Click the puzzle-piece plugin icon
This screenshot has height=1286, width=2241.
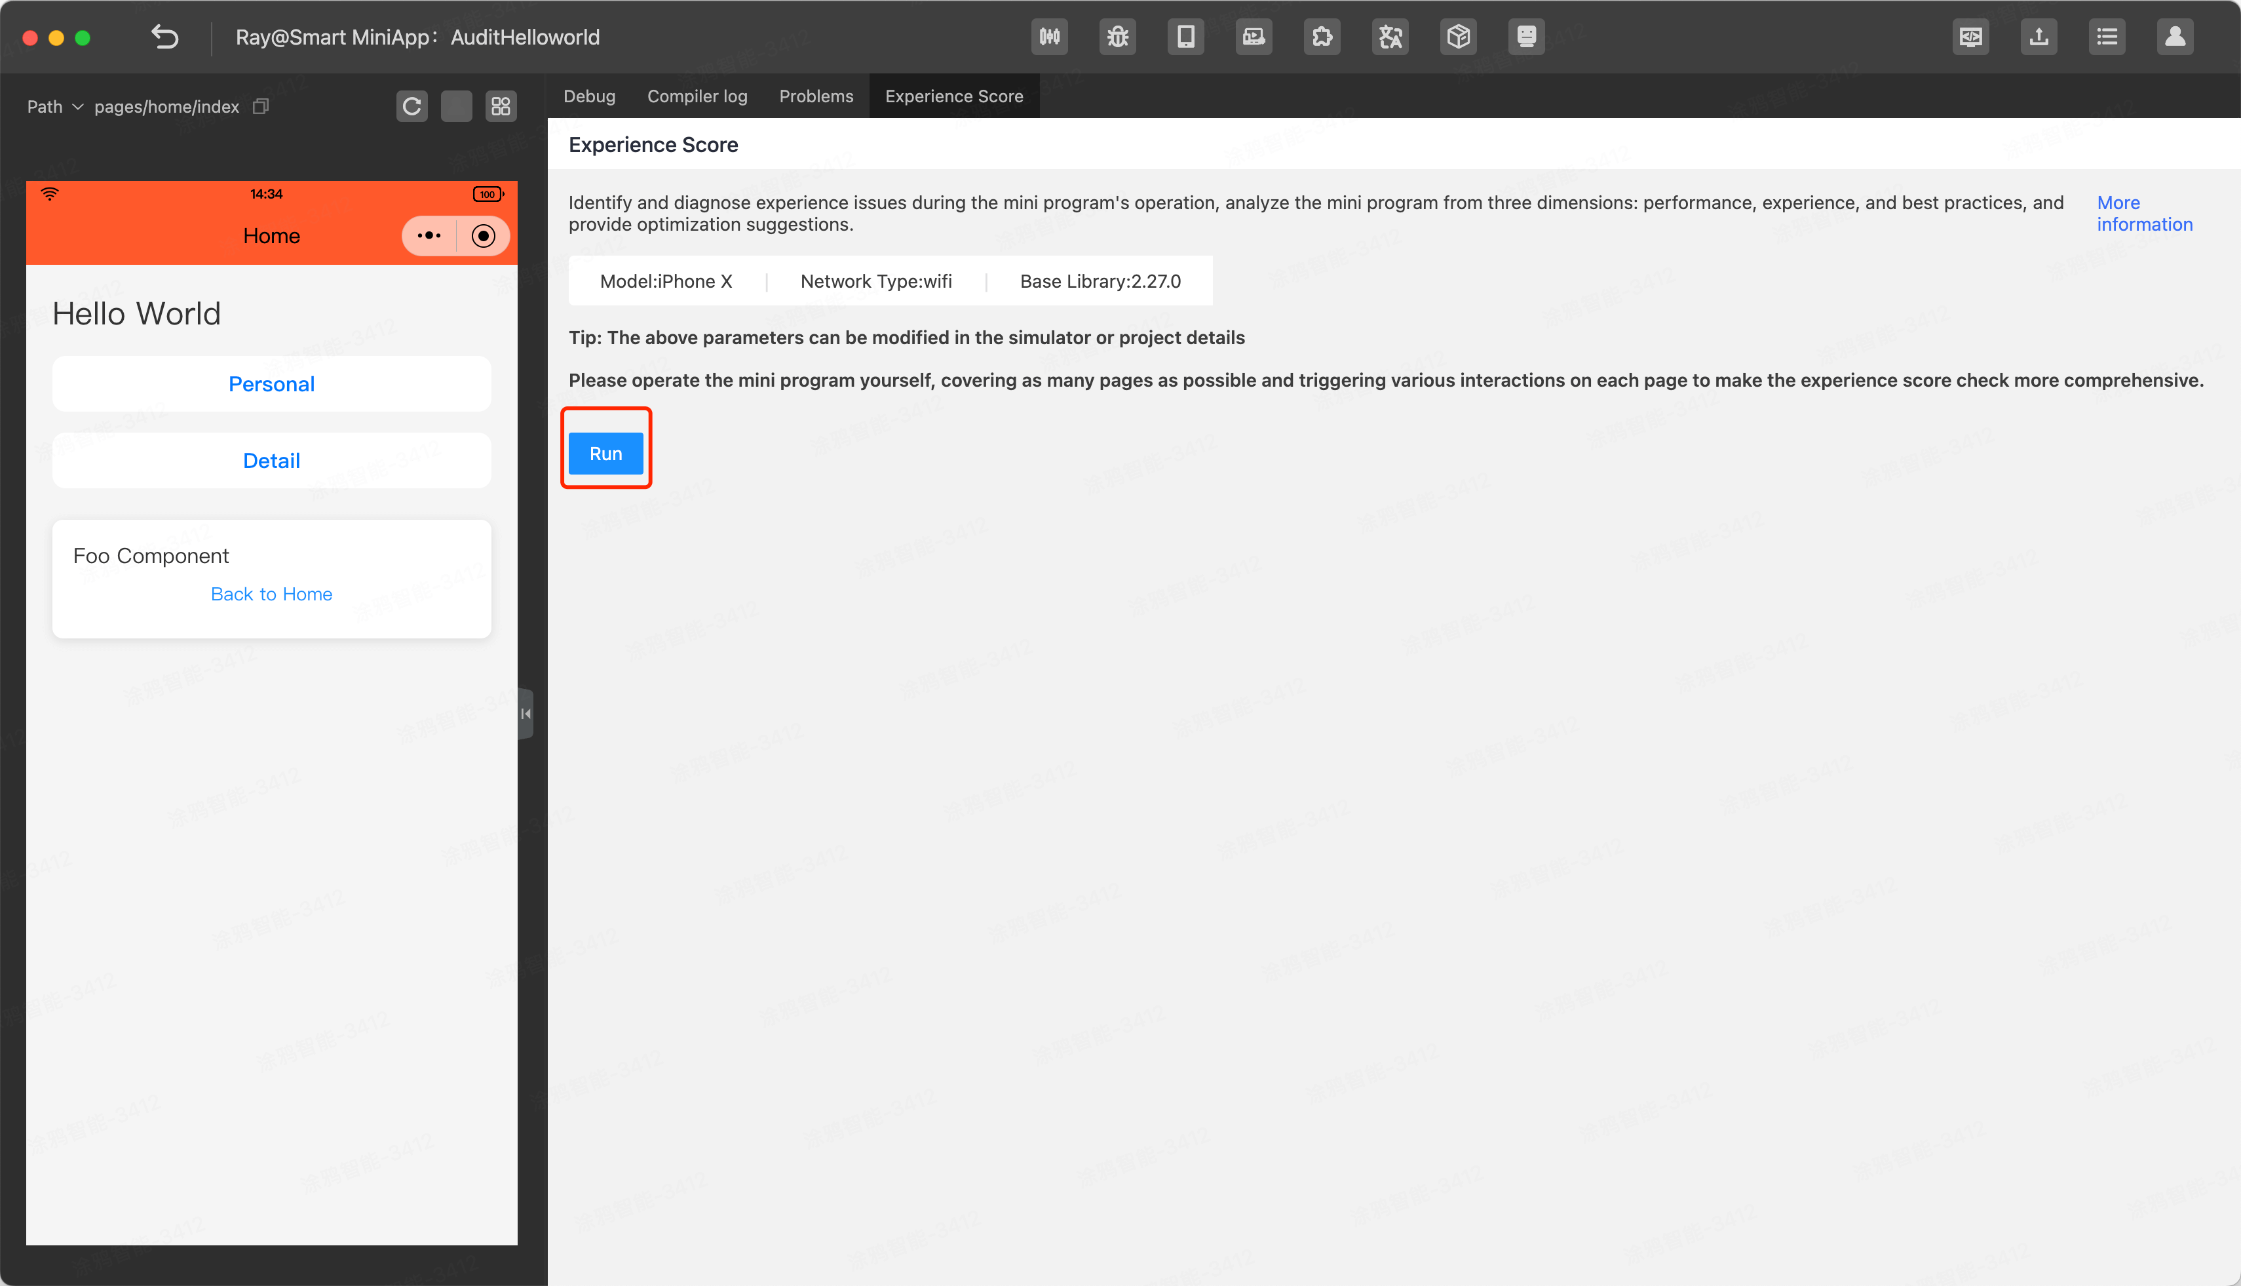pos(1321,37)
